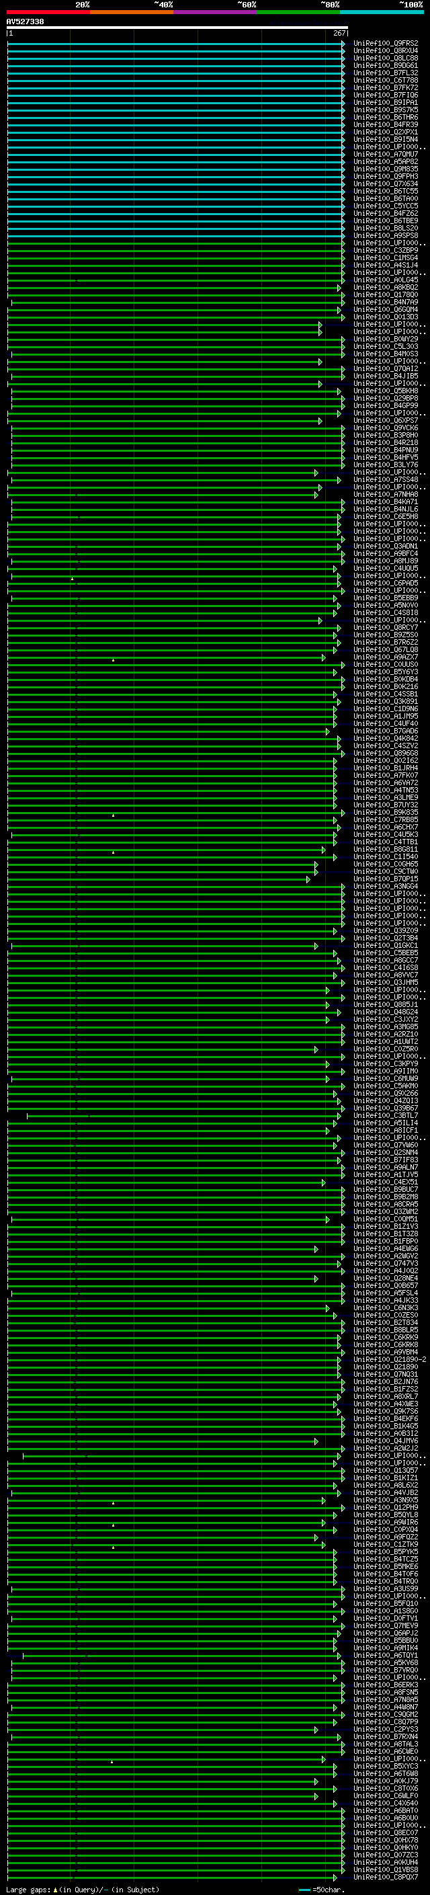Click the green ~80% legend segment
Viewport: 430px width, 1895px height.
point(298,12)
